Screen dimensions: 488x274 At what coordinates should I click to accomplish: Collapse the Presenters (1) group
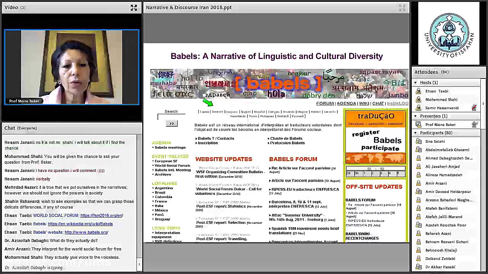click(416, 116)
